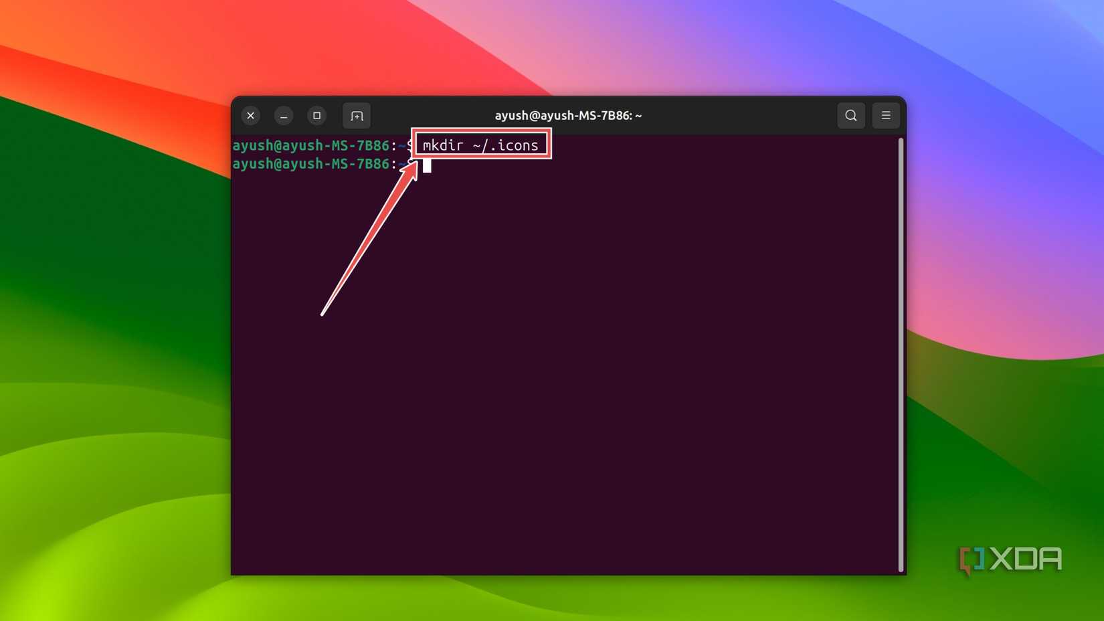Click the magnifying glass to find text

850,115
